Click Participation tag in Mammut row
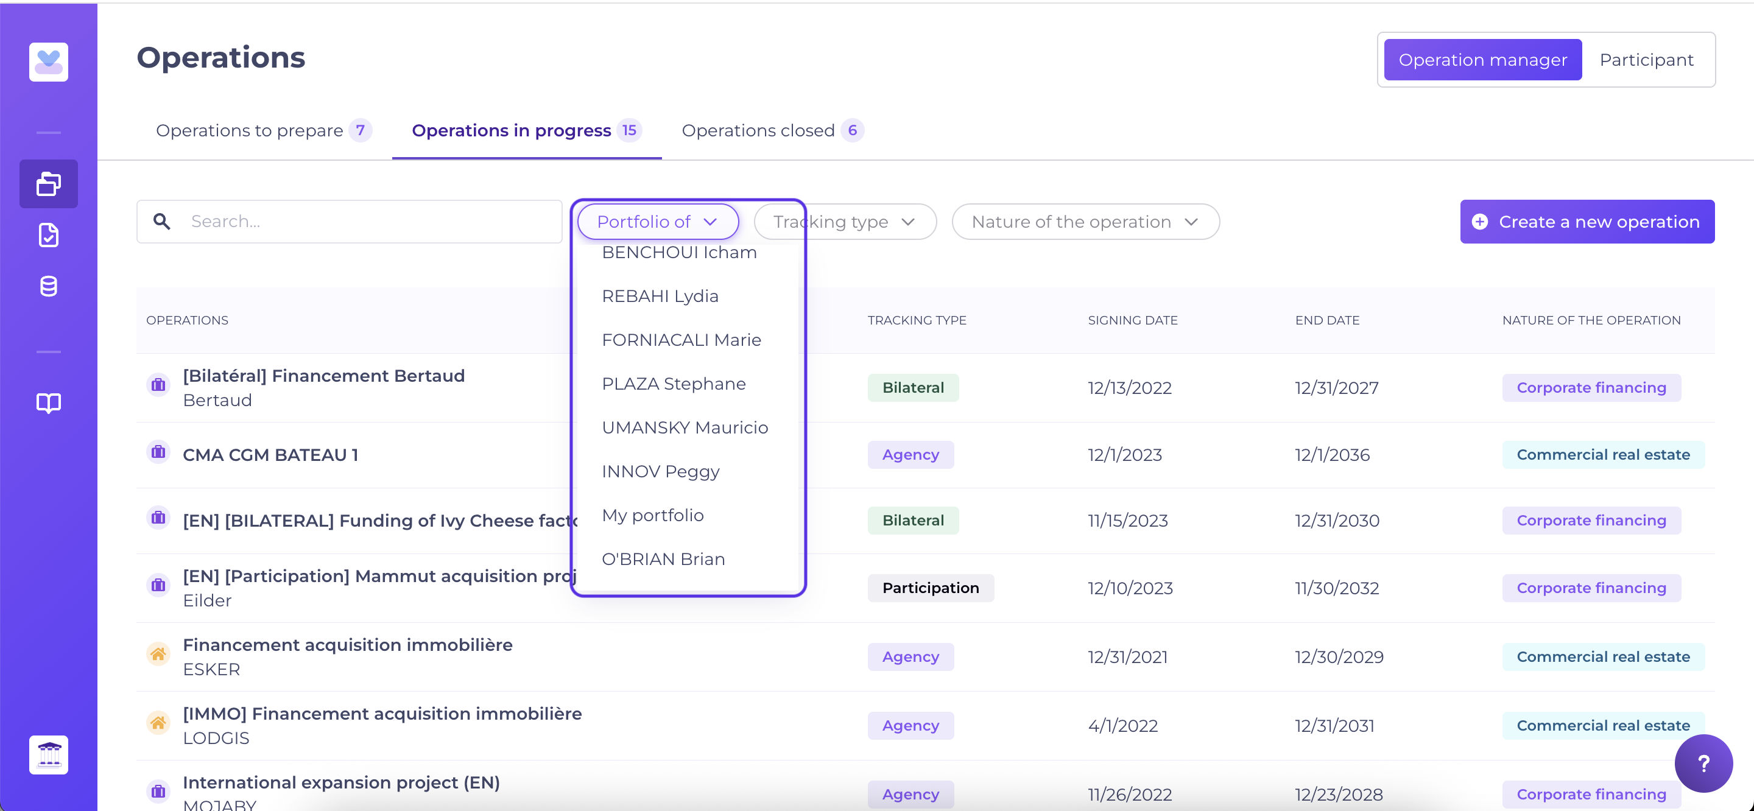Screen dimensions: 1754x811 pyautogui.click(x=930, y=588)
